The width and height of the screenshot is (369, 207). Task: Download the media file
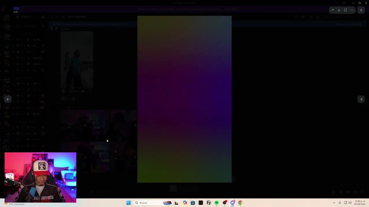point(339,10)
